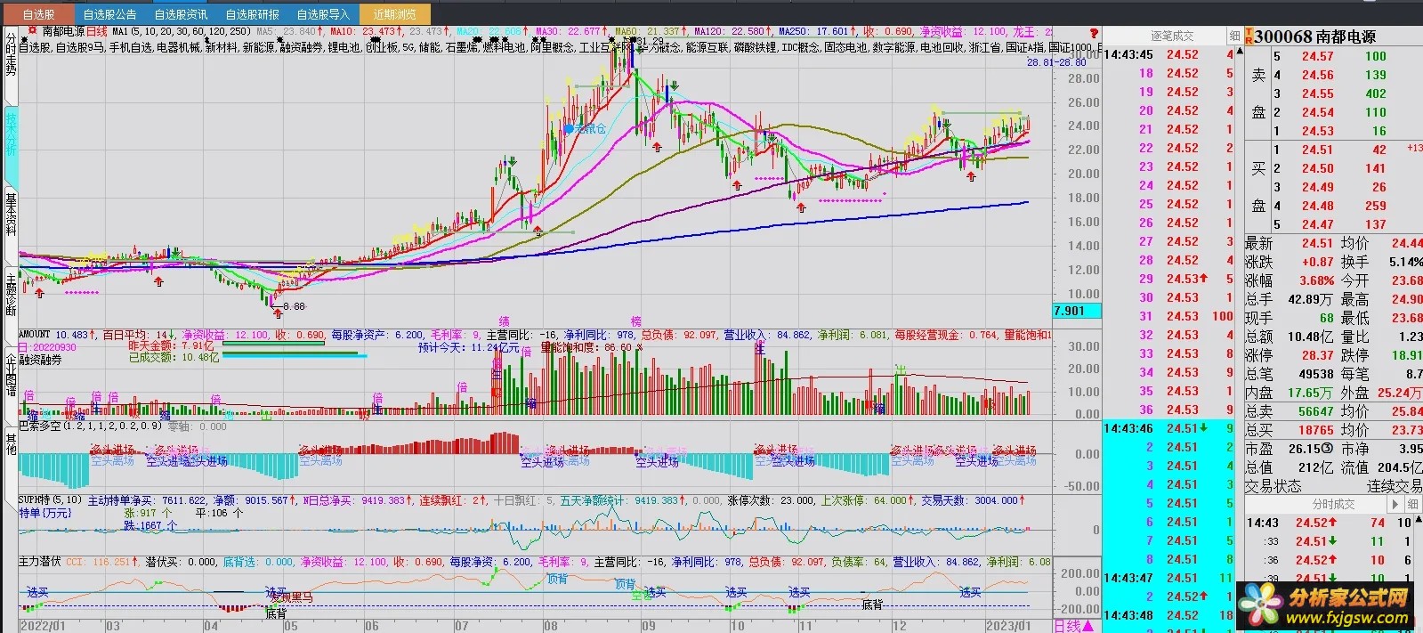Click the 融资融券 label in volume pane
The image size is (1423, 633).
pos(40,360)
